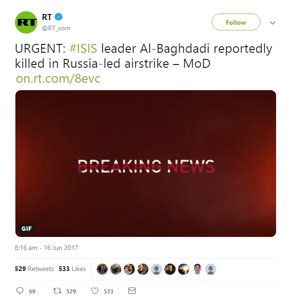Like the tweet with the heart icon
The image size is (291, 307).
click(95, 291)
